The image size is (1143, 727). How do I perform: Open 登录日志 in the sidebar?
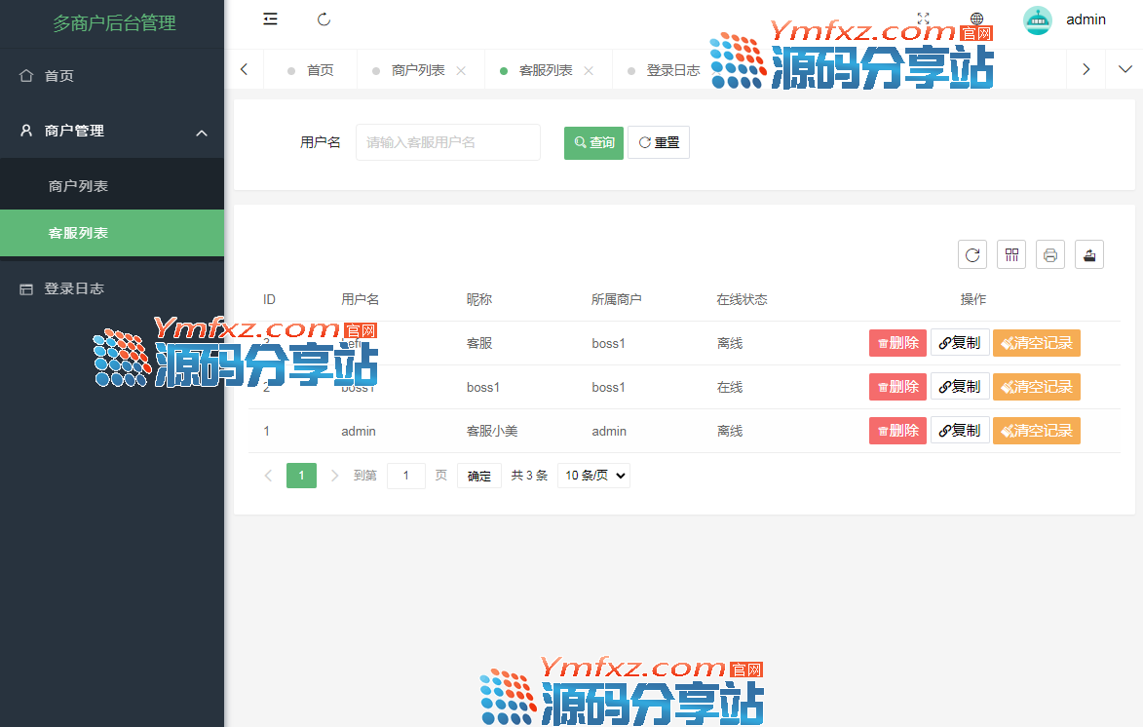coord(74,288)
